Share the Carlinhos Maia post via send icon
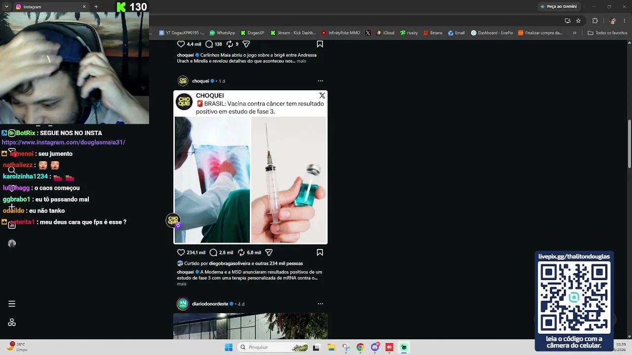The width and height of the screenshot is (632, 355). (246, 44)
